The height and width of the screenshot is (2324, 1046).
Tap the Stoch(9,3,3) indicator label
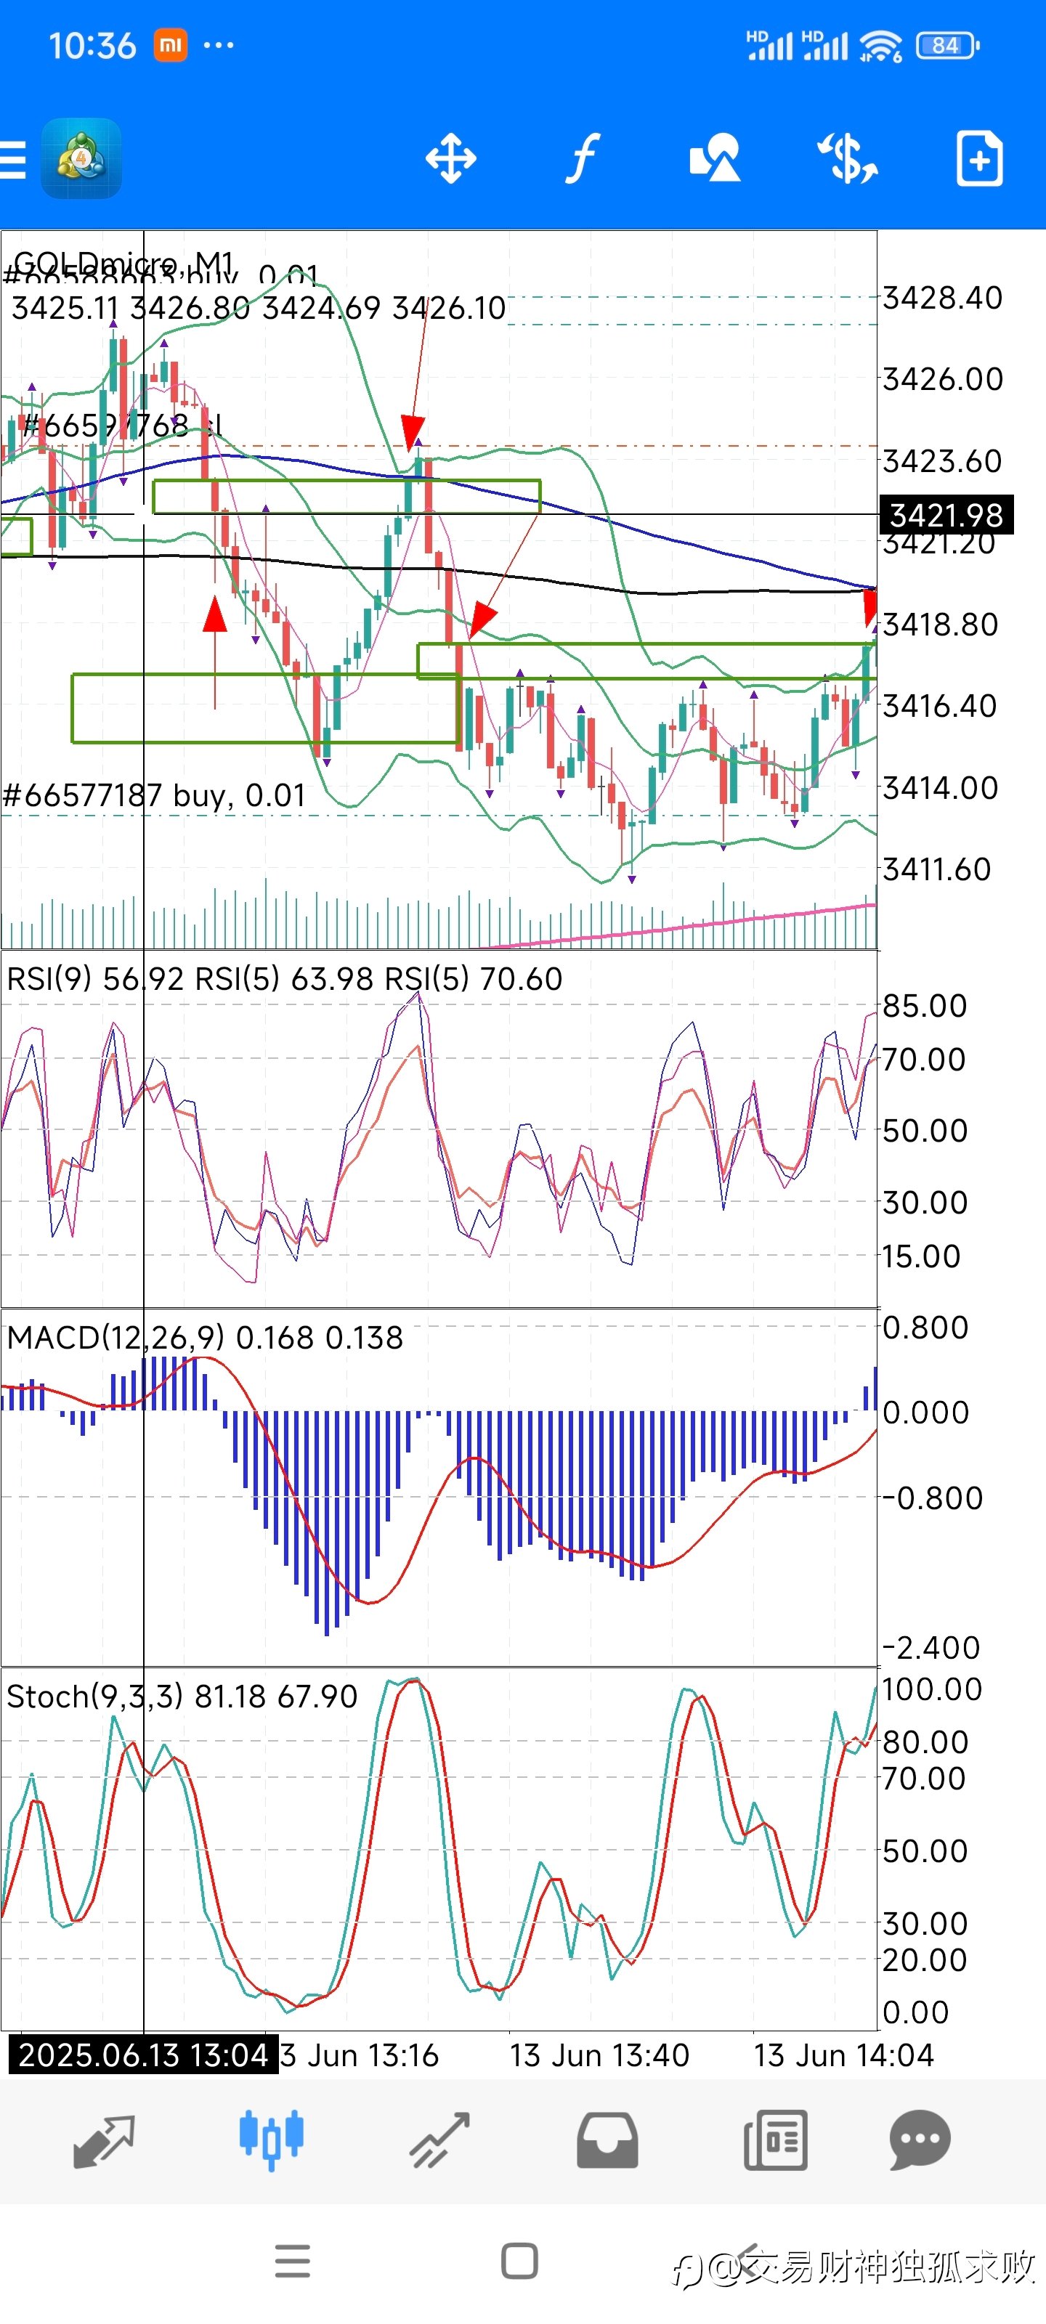[x=182, y=1697]
